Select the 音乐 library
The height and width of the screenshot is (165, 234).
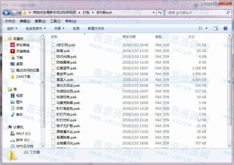click(x=19, y=115)
